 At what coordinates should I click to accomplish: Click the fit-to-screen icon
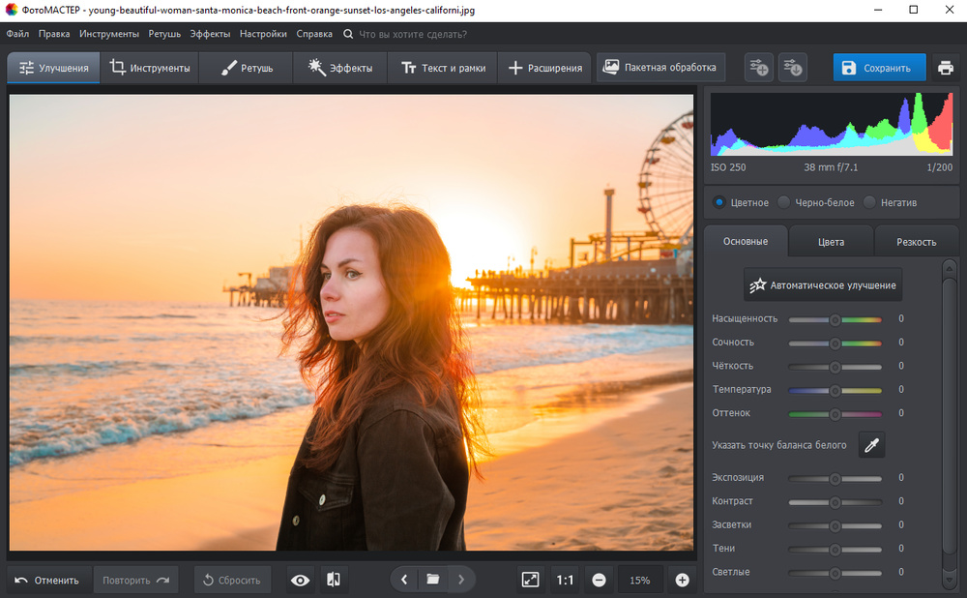(x=530, y=580)
